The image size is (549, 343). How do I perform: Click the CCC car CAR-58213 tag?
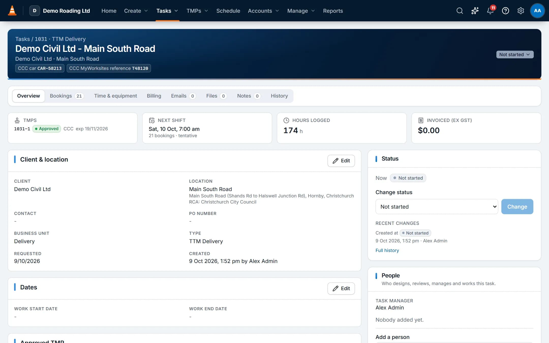[x=40, y=68]
